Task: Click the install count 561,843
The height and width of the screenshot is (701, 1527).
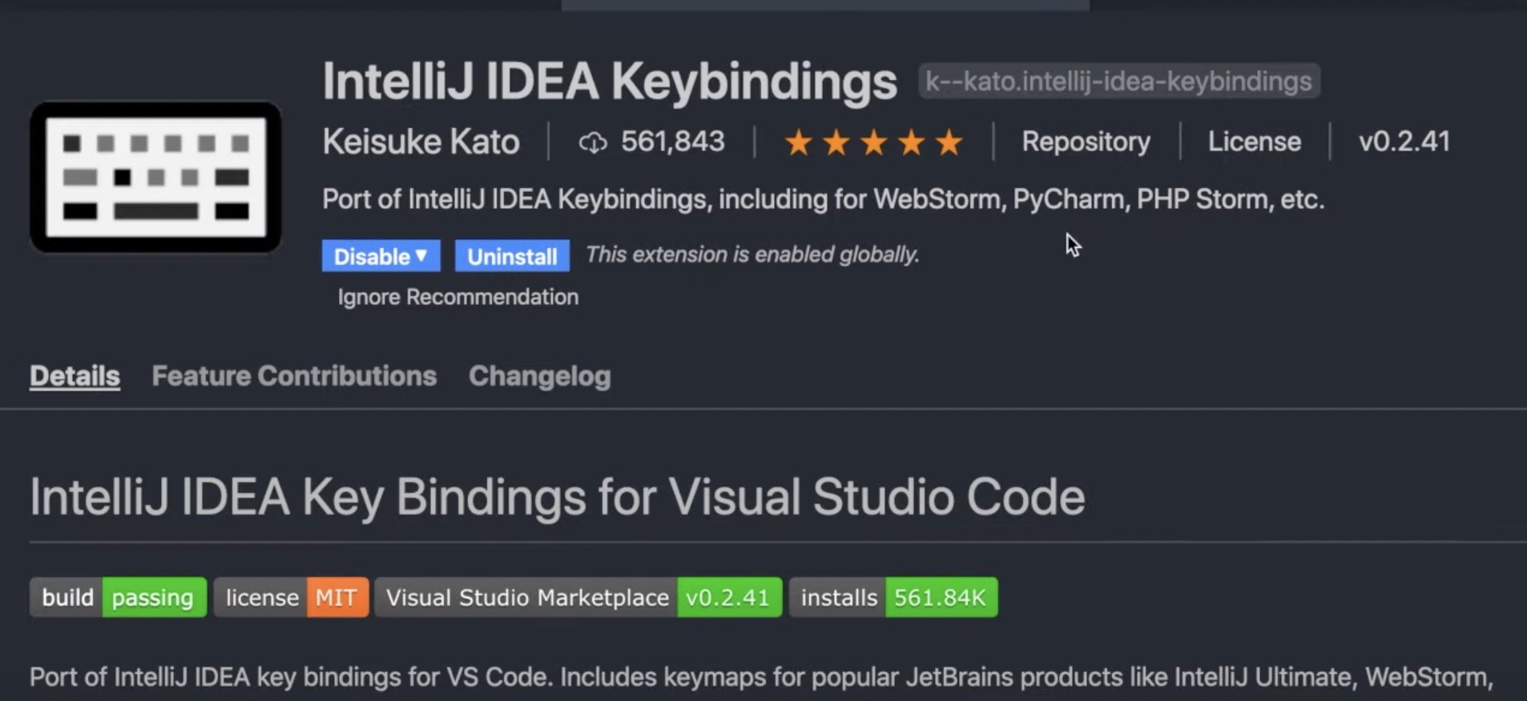Action: 672,142
